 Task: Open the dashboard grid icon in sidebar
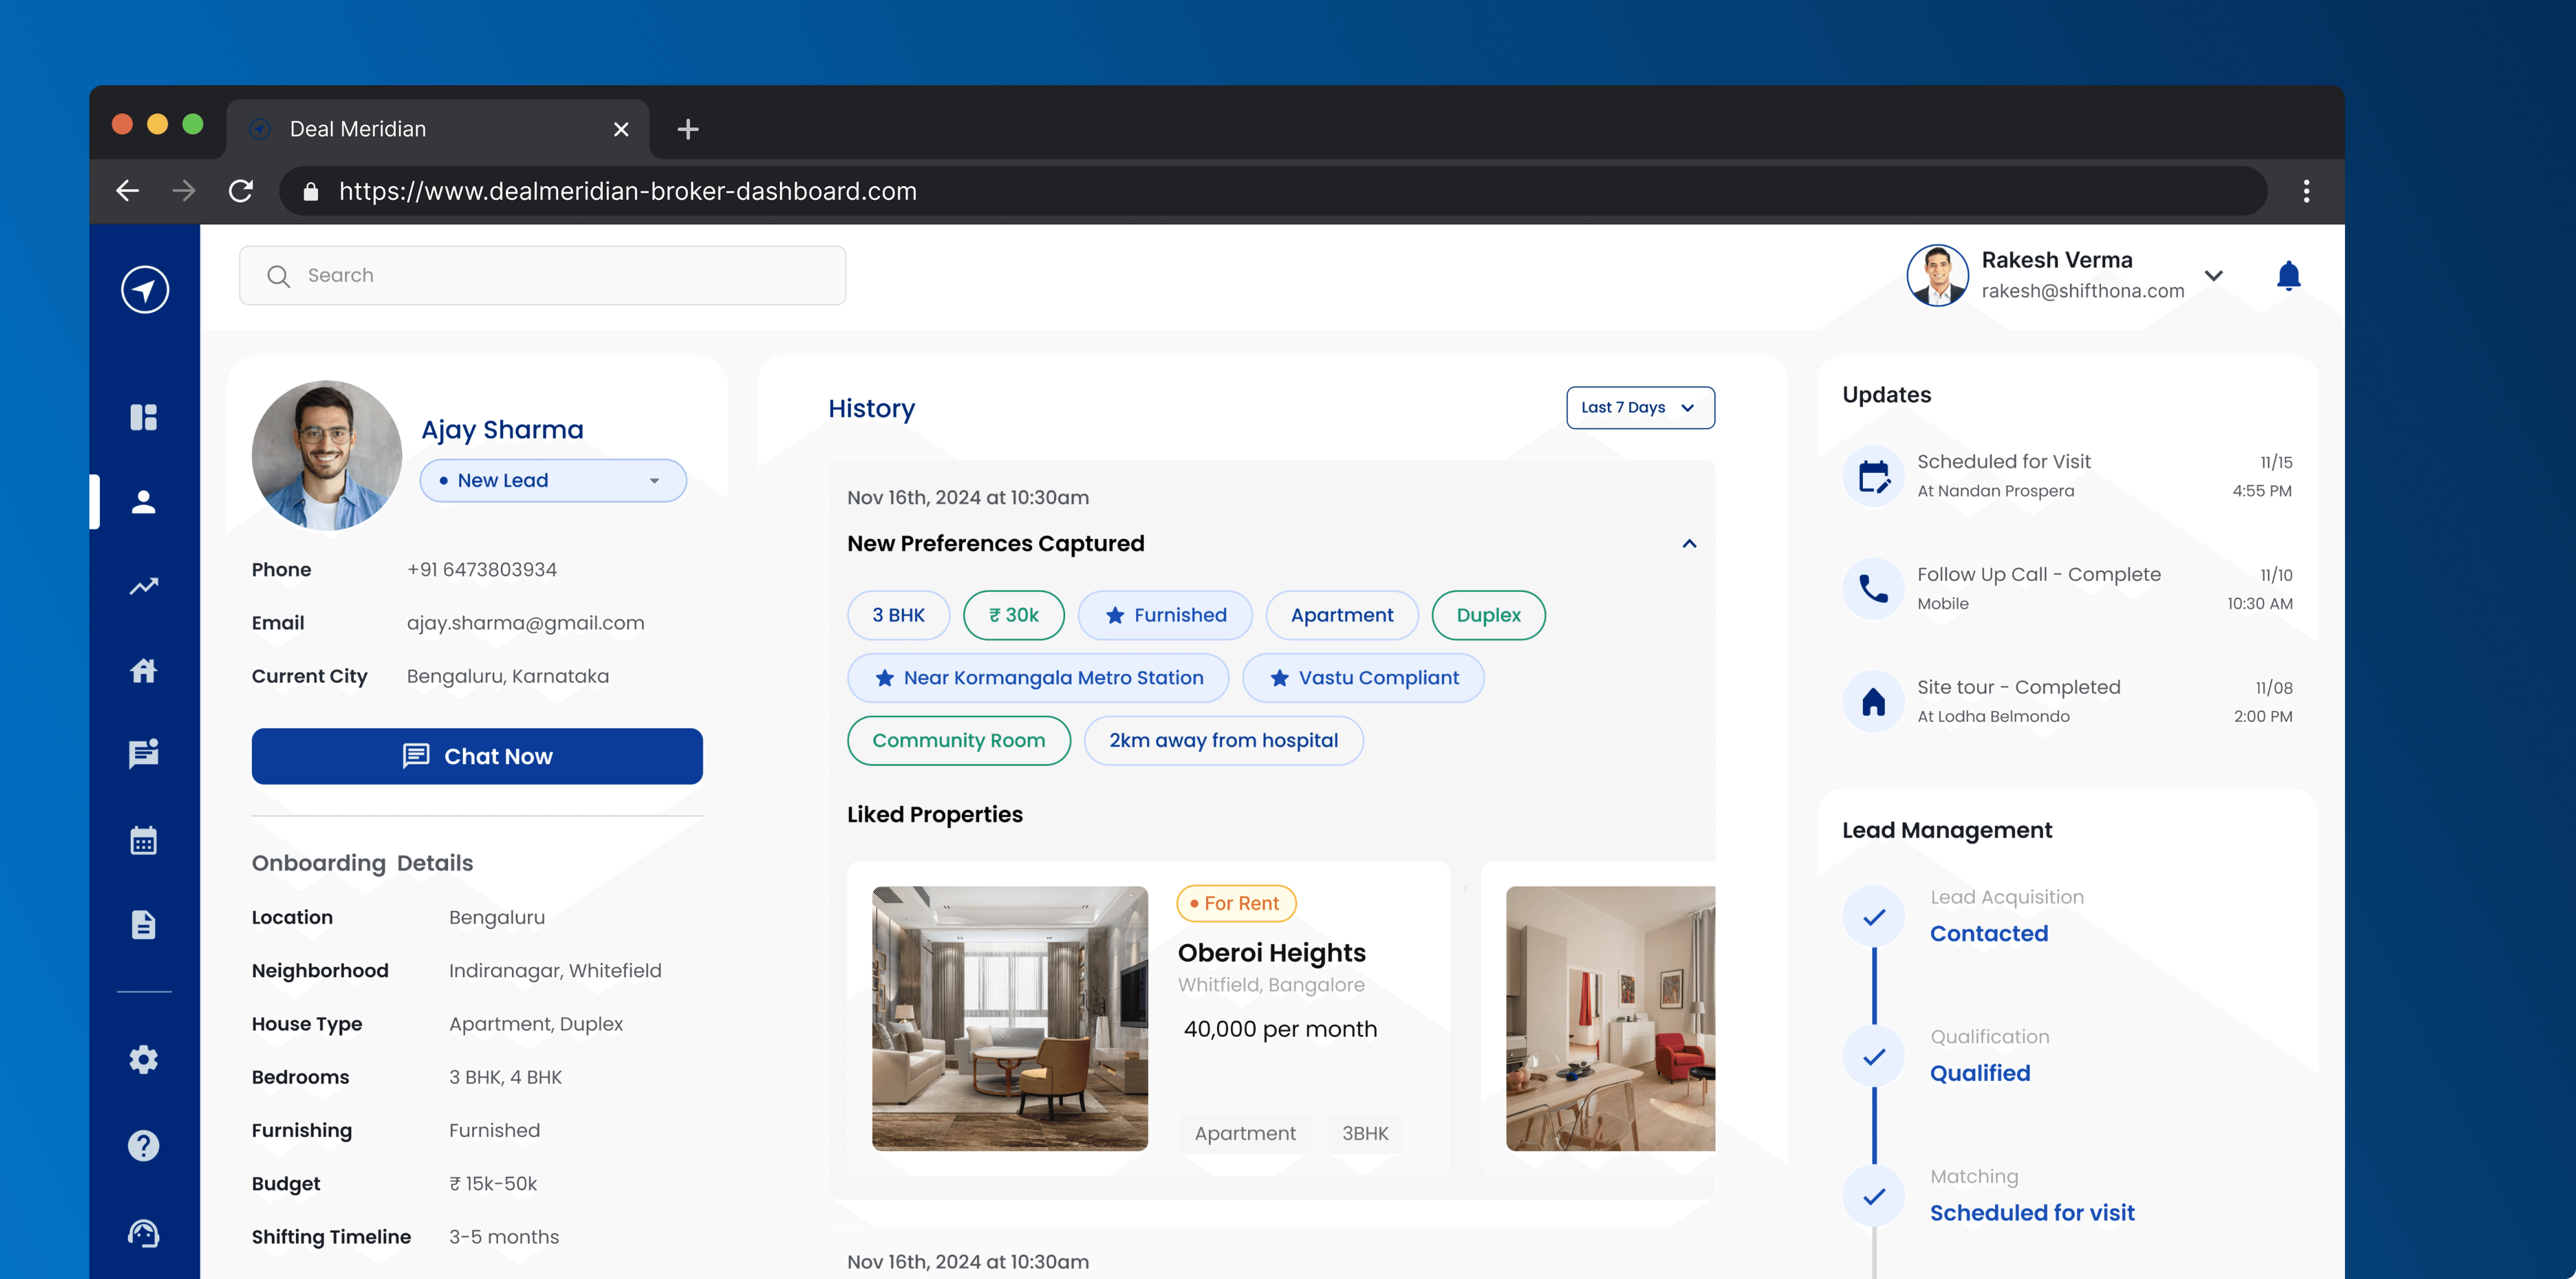pos(144,417)
